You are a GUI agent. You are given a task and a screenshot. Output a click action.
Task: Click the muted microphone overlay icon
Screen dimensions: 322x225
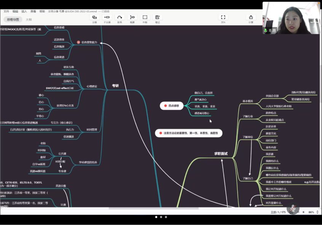pyautogui.click(x=293, y=209)
